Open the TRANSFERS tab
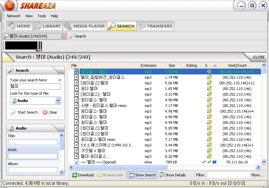269x188 pixels. (x=155, y=26)
